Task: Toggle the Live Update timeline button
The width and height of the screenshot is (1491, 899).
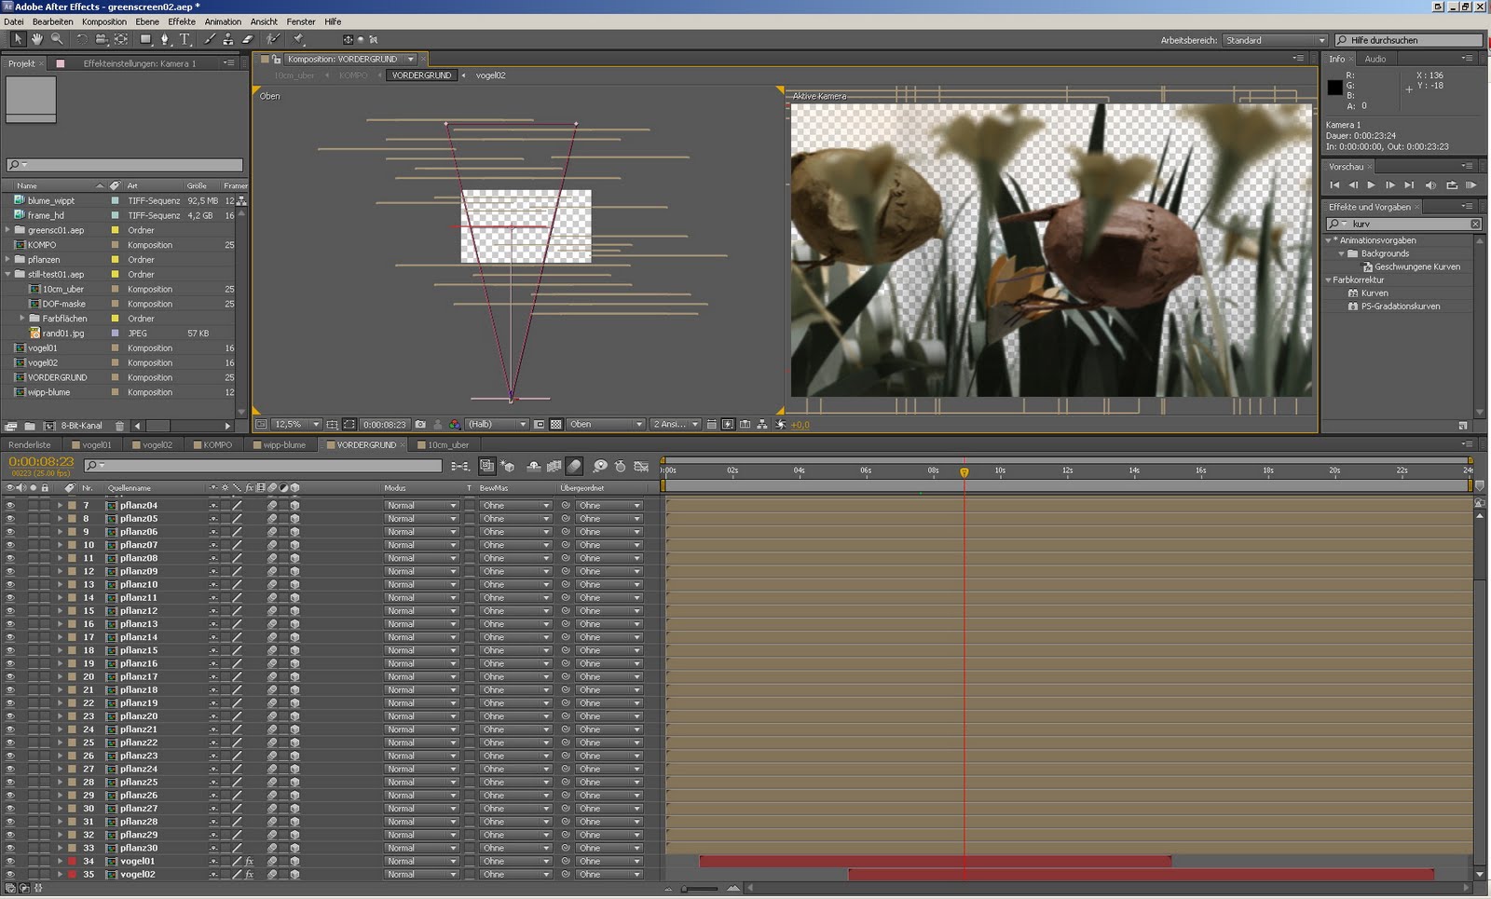Action: click(x=487, y=466)
